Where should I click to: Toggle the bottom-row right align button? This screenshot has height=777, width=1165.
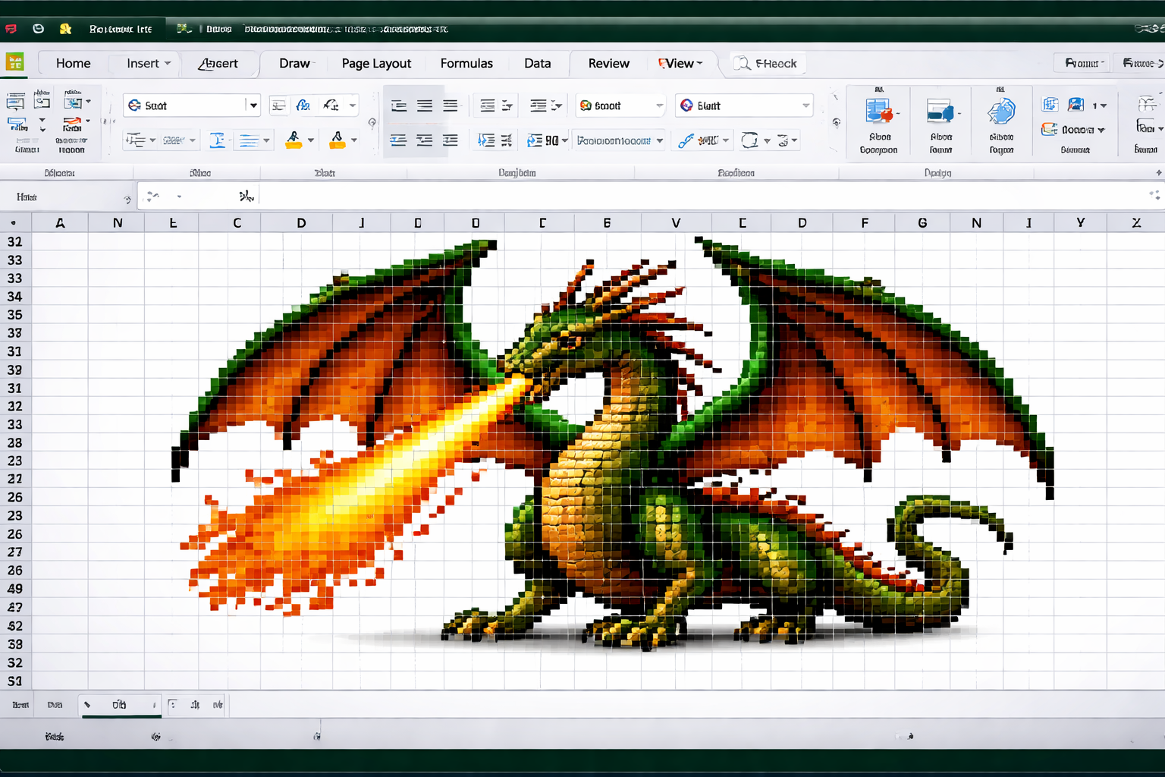coord(451,140)
